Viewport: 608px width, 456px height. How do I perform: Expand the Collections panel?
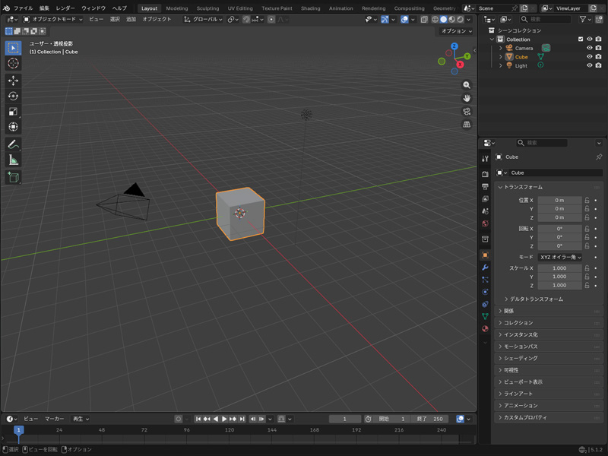[549, 322]
